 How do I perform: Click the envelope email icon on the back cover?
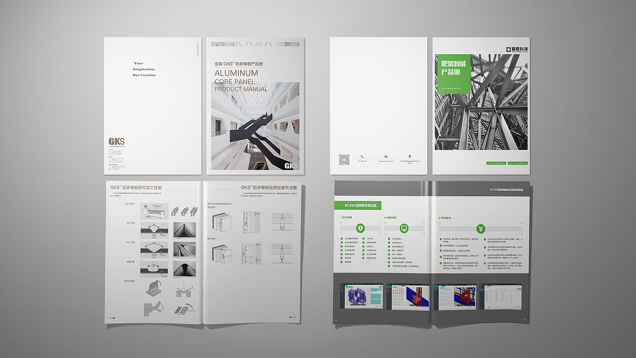coord(386,157)
